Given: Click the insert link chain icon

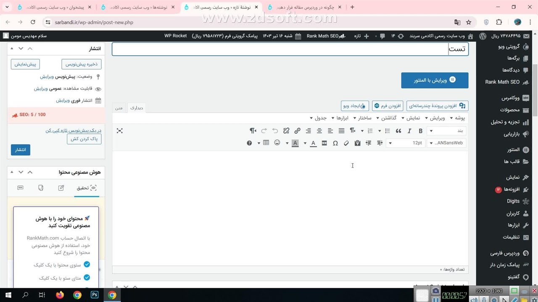Looking at the screenshot, I should (297, 131).
